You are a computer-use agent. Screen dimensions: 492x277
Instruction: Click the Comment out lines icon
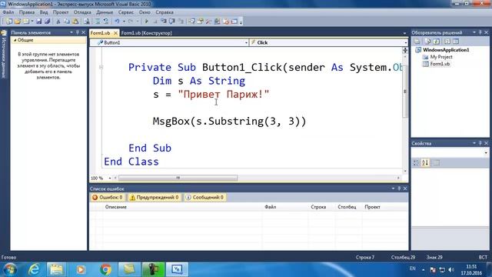point(98,22)
